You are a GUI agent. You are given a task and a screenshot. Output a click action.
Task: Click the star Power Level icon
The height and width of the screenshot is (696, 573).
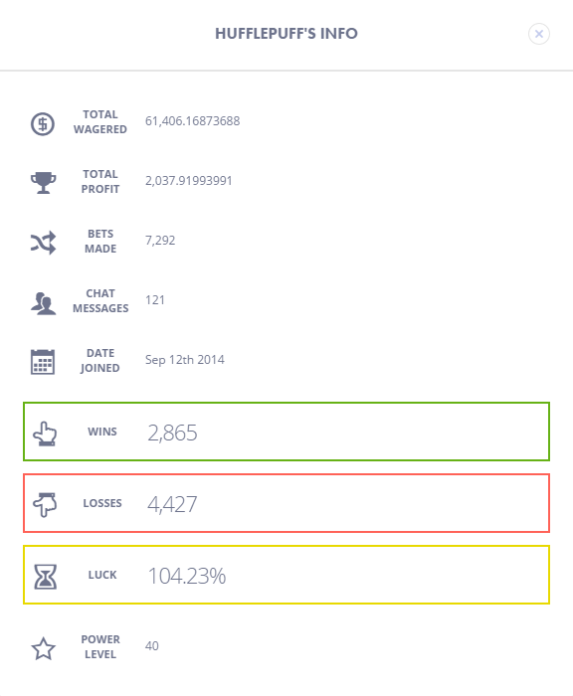click(43, 649)
